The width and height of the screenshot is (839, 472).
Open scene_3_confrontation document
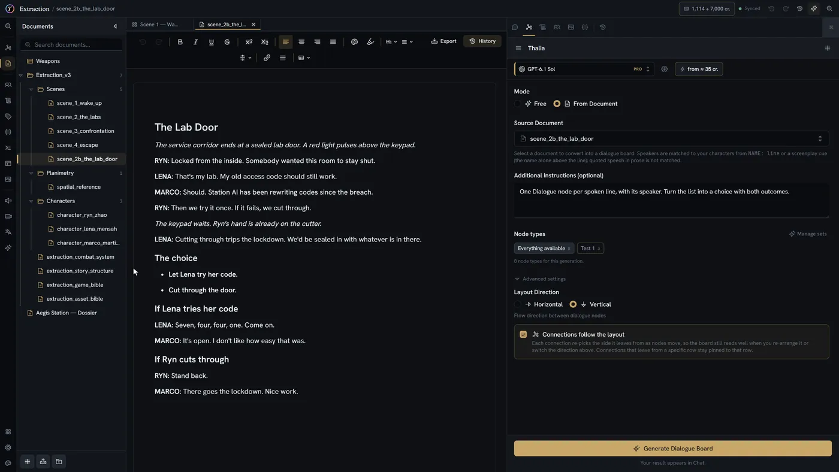85,131
